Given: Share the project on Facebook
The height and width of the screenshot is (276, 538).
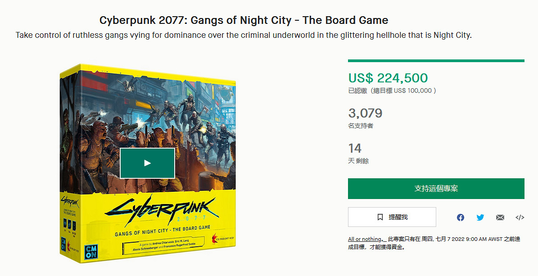Looking at the screenshot, I should pyautogui.click(x=461, y=217).
